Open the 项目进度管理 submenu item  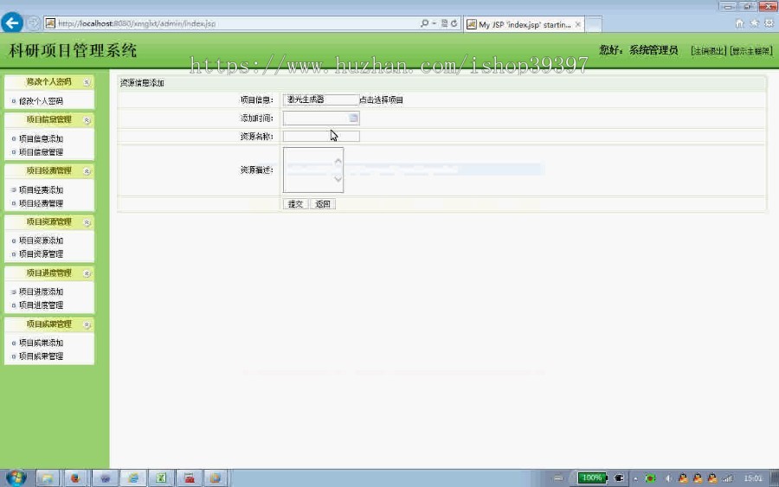41,304
